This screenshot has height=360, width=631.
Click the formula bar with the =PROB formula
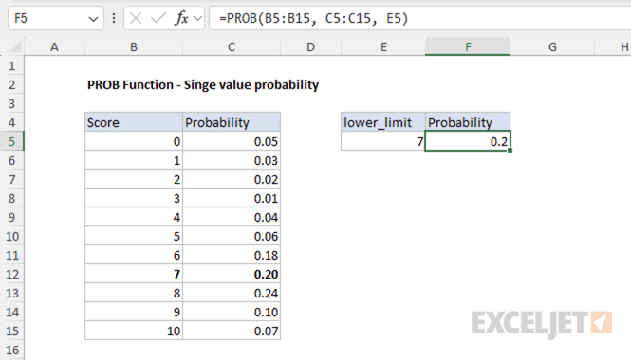click(x=420, y=19)
